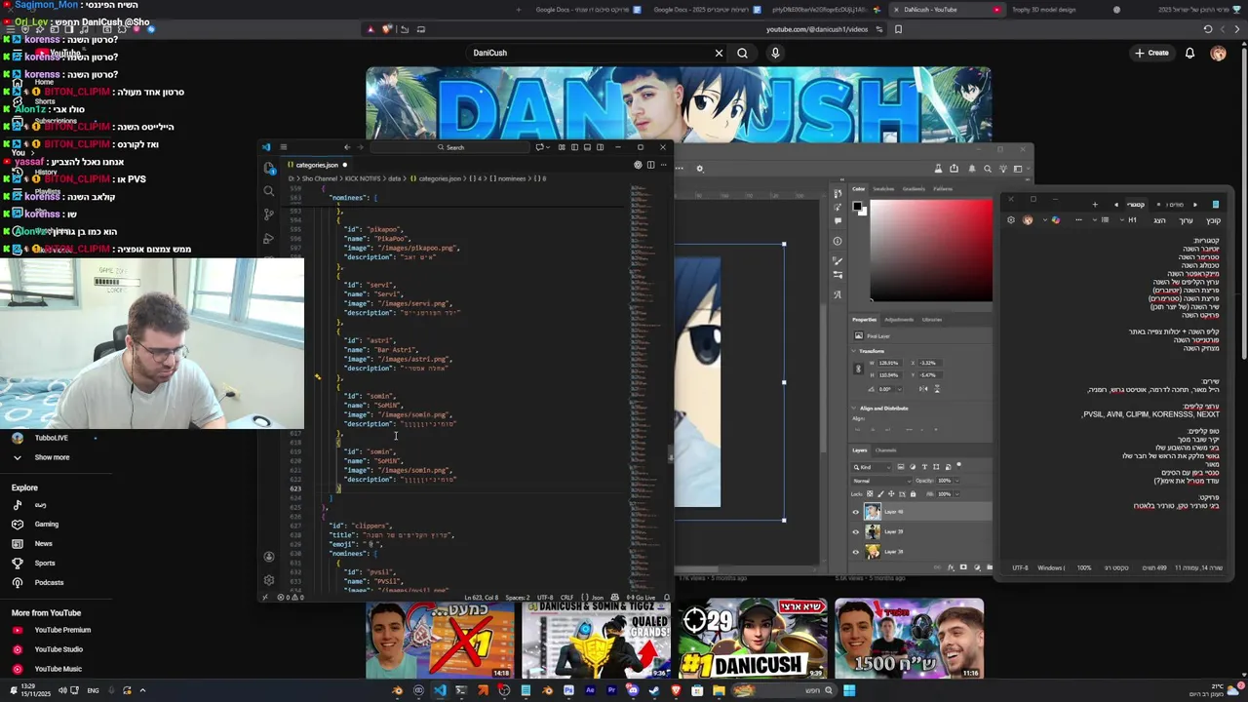Click the YouTube Create button
1248x702 pixels.
(1151, 53)
